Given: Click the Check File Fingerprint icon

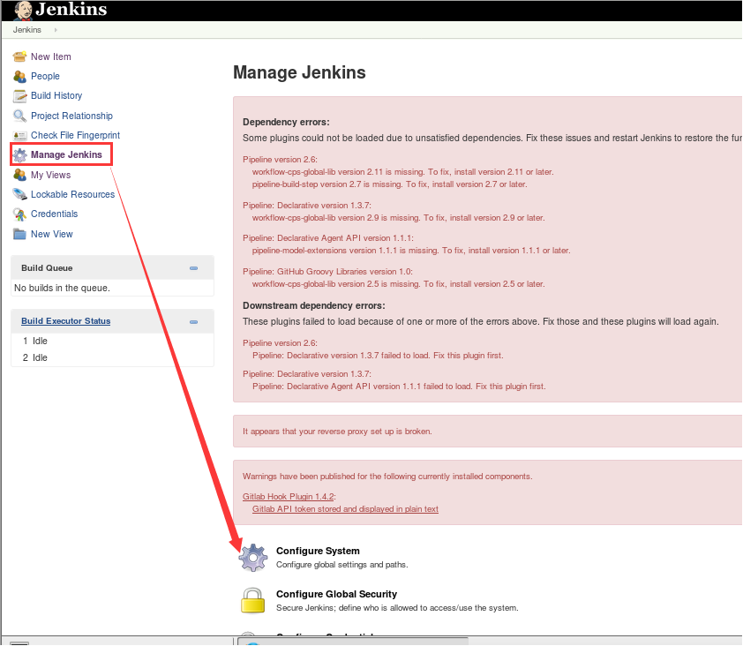Looking at the screenshot, I should point(19,136).
